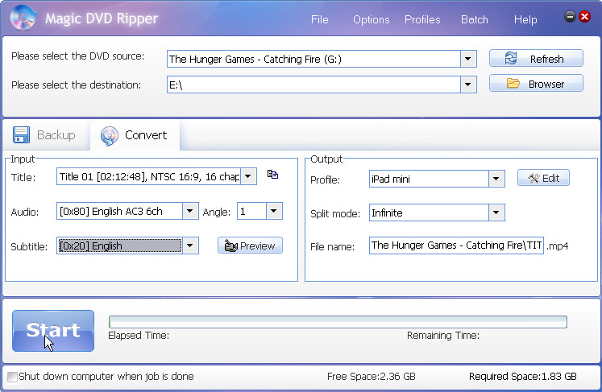Screen dimensions: 602x392
Task: Expand the destination path dropdown
Action: [x=468, y=85]
